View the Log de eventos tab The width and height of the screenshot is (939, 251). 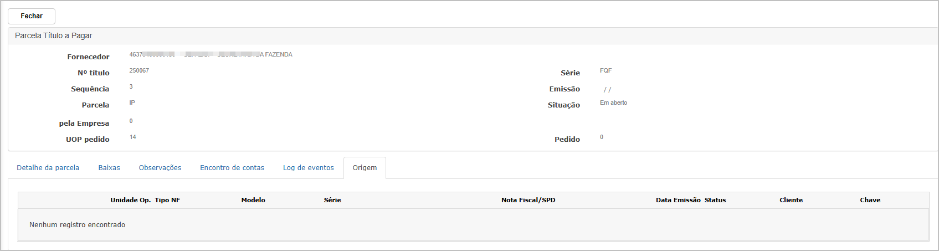pyautogui.click(x=309, y=168)
